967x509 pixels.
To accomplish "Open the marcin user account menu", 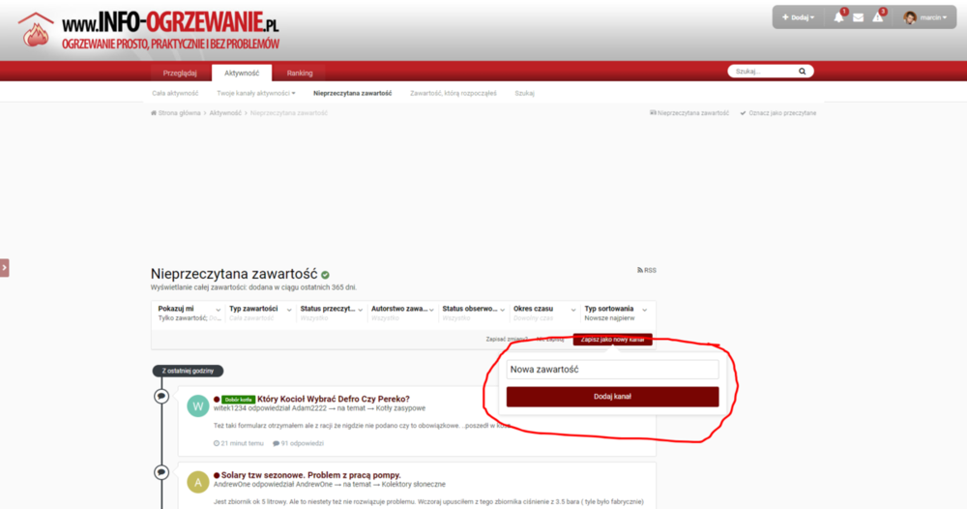I will (x=924, y=17).
